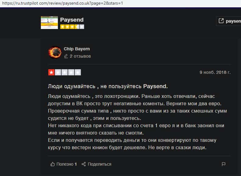Open the Paysend company logo thumbnail
Viewport: 241px width, 176px height.
pos(49,23)
